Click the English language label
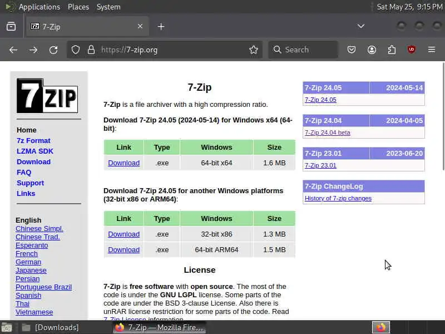The width and height of the screenshot is (445, 334). (28, 220)
